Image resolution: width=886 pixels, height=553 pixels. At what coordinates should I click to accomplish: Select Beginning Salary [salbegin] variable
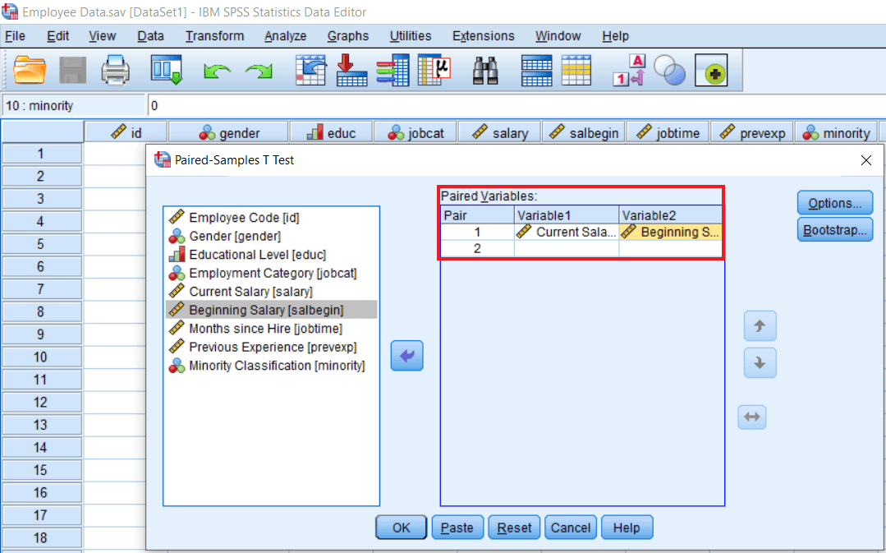[271, 310]
